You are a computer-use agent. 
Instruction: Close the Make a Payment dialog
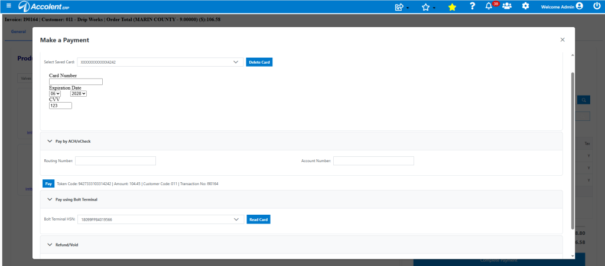(562, 40)
